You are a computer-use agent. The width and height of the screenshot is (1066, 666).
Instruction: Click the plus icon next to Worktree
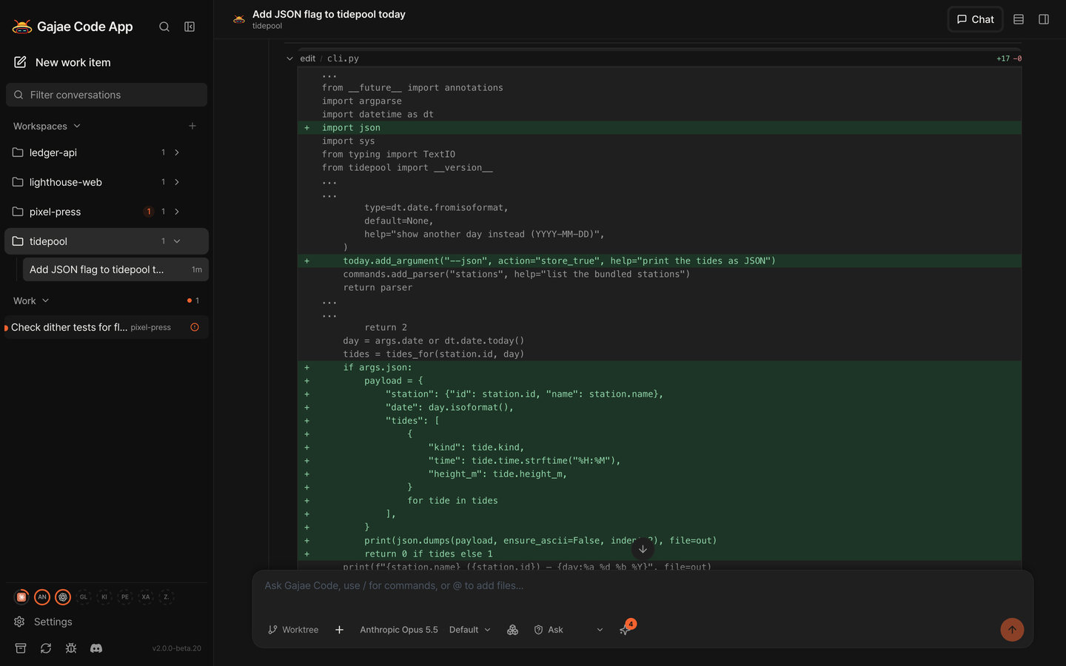coord(339,630)
